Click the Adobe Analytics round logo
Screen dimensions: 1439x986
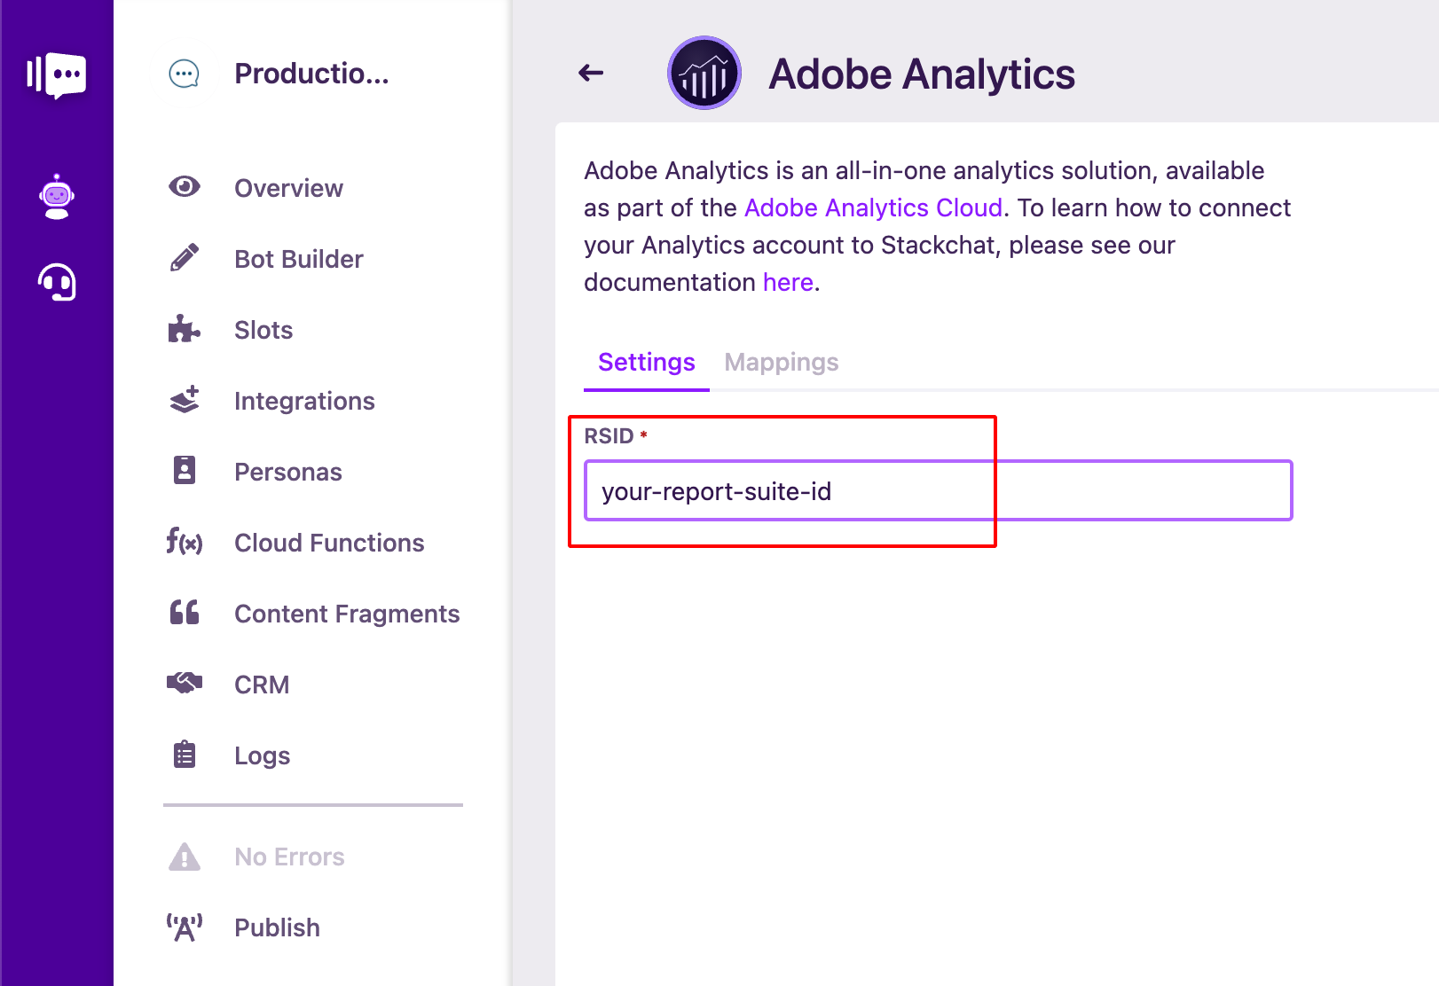704,73
